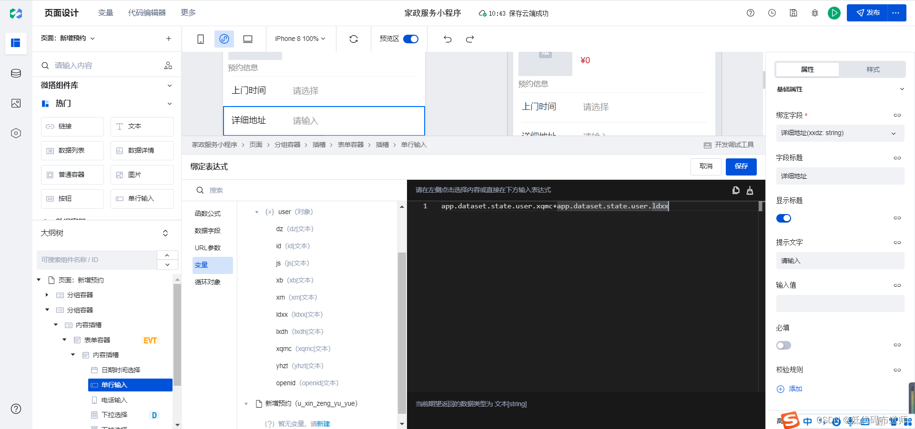Click the redo arrow icon

[x=470, y=39]
